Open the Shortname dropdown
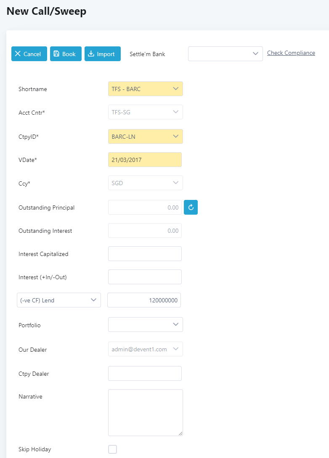This screenshot has height=458, width=329. [x=145, y=89]
